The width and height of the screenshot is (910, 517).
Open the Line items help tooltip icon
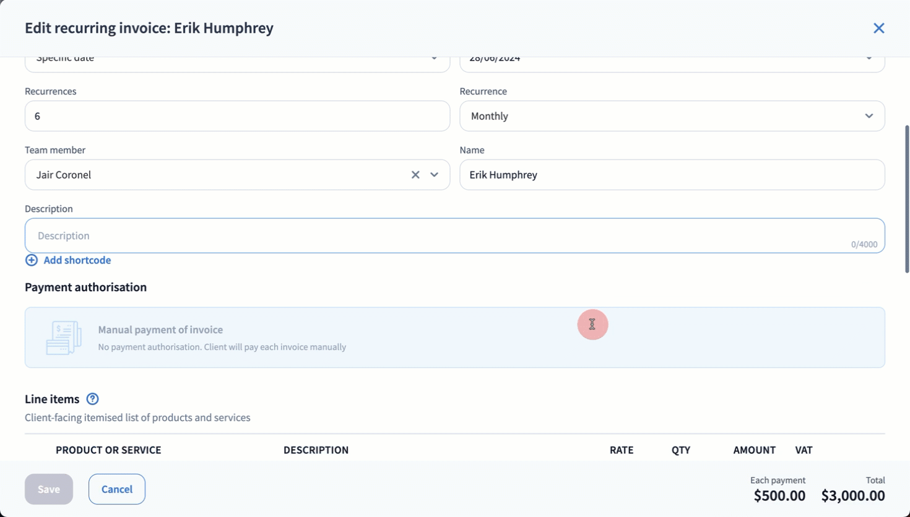pyautogui.click(x=92, y=399)
